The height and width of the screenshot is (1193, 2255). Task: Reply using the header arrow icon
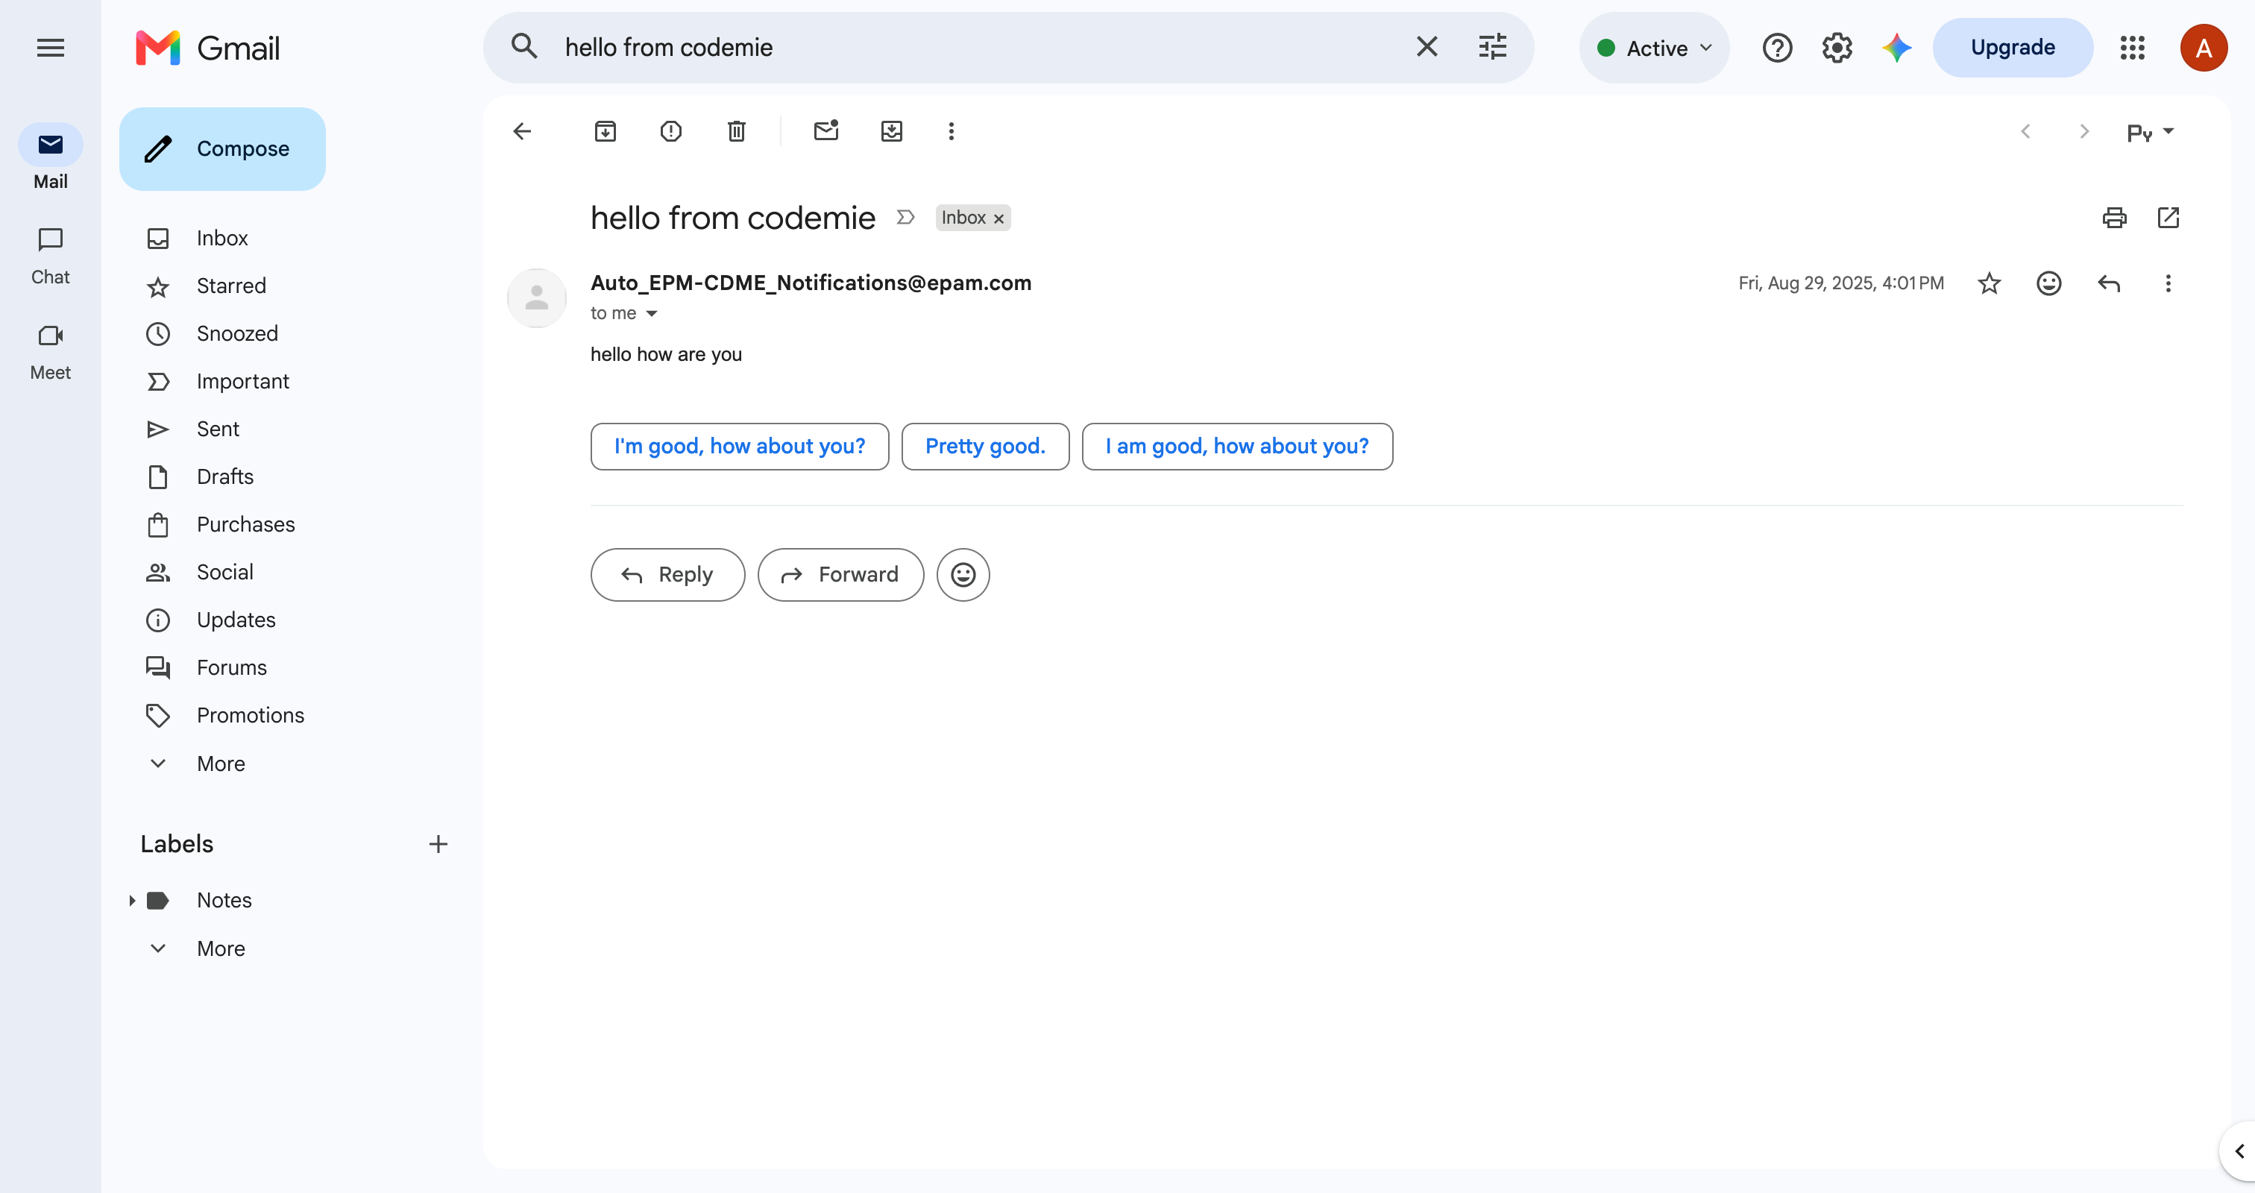(2109, 283)
